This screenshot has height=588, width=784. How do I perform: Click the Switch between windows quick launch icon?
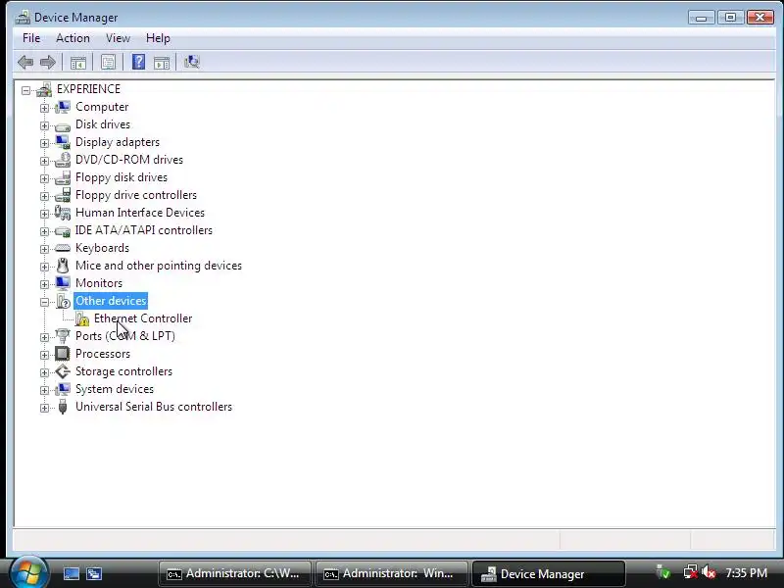94,573
